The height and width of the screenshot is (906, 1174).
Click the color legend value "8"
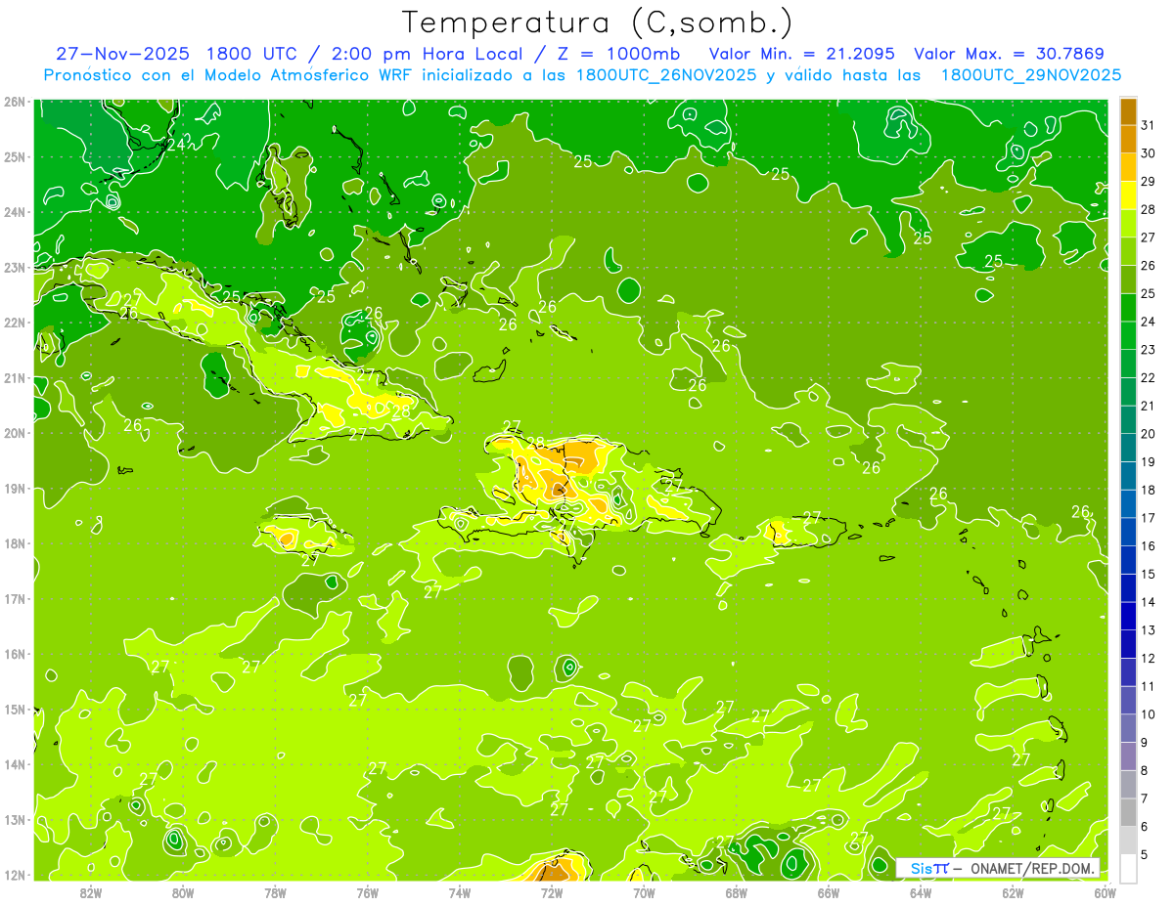(x=1144, y=770)
